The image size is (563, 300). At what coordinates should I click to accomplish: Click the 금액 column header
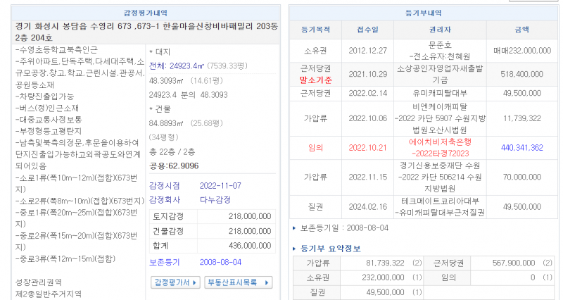click(521, 30)
